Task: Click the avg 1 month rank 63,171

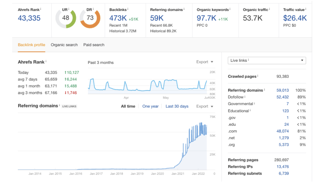Action: [x=51, y=86]
